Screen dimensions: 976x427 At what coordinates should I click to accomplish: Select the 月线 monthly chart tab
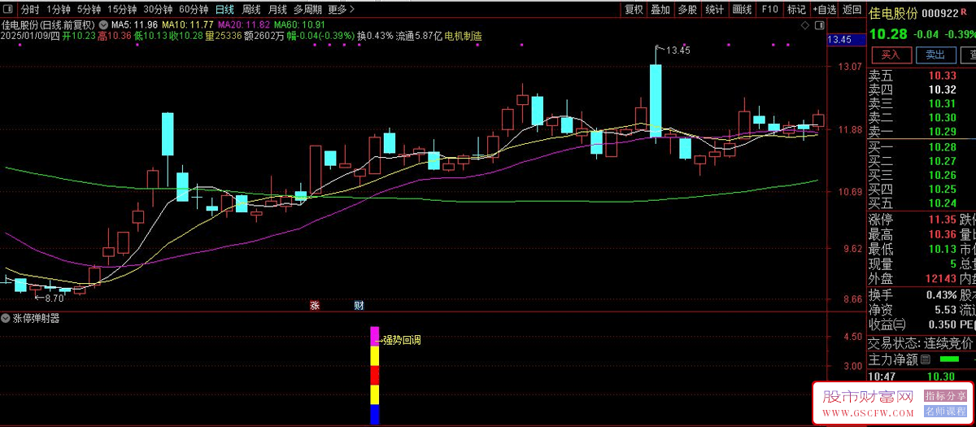tap(277, 10)
